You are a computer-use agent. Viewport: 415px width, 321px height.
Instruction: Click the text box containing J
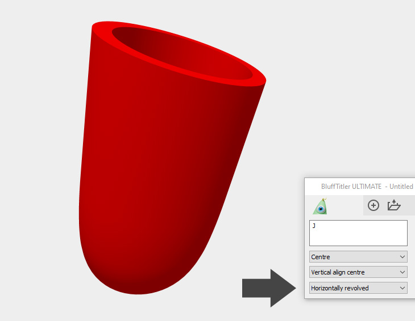(358, 233)
